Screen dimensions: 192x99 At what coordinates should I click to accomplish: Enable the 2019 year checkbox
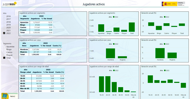point(4,25)
